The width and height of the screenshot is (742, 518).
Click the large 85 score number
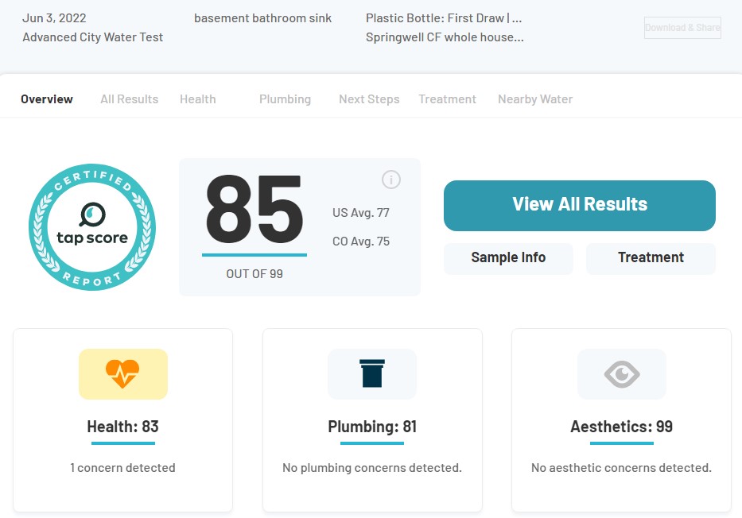(254, 210)
